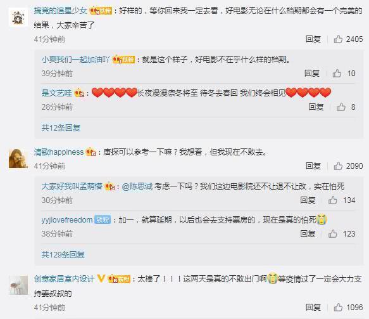Open yyjlovefreedom's profile from username
The image size is (369, 319).
67,219
